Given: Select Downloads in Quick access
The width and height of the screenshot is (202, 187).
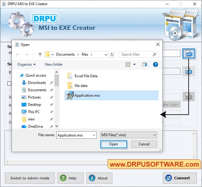Looking at the screenshot, I should click(37, 83).
